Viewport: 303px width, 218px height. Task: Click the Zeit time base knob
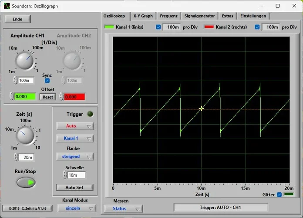pyautogui.click(x=25, y=136)
